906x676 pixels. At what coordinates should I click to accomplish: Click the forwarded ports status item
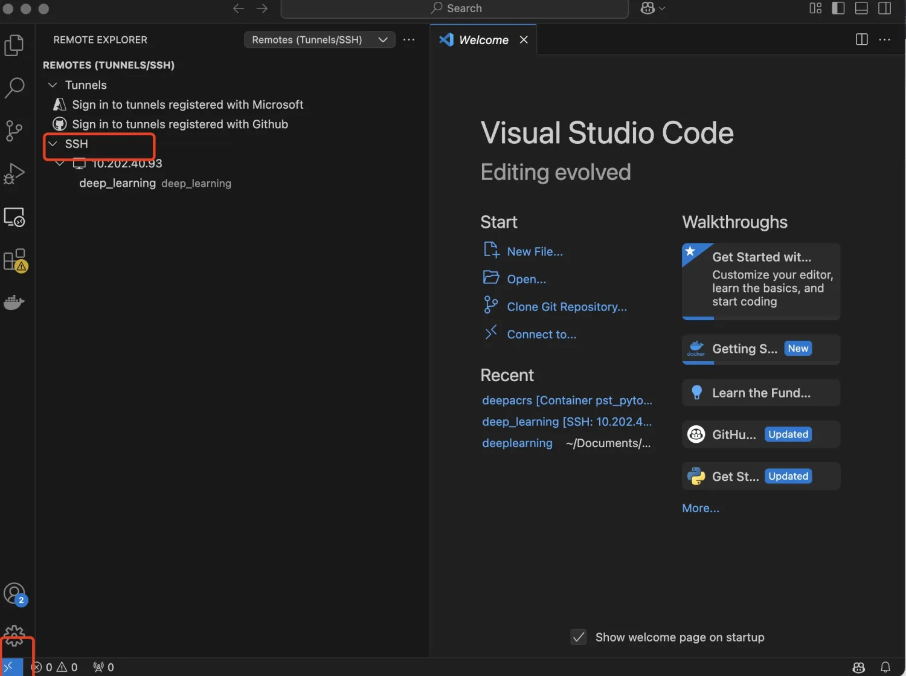pyautogui.click(x=103, y=667)
